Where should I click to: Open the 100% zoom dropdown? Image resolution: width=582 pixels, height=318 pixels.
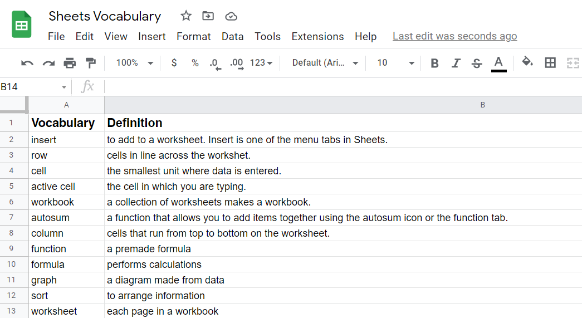tap(134, 63)
